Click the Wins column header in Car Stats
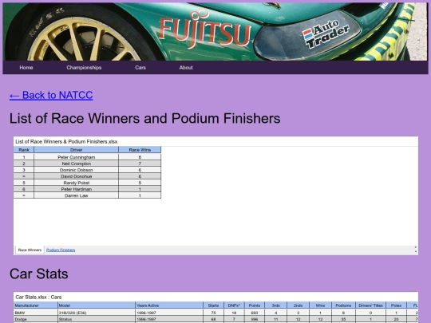431x323 pixels. pyautogui.click(x=320, y=305)
